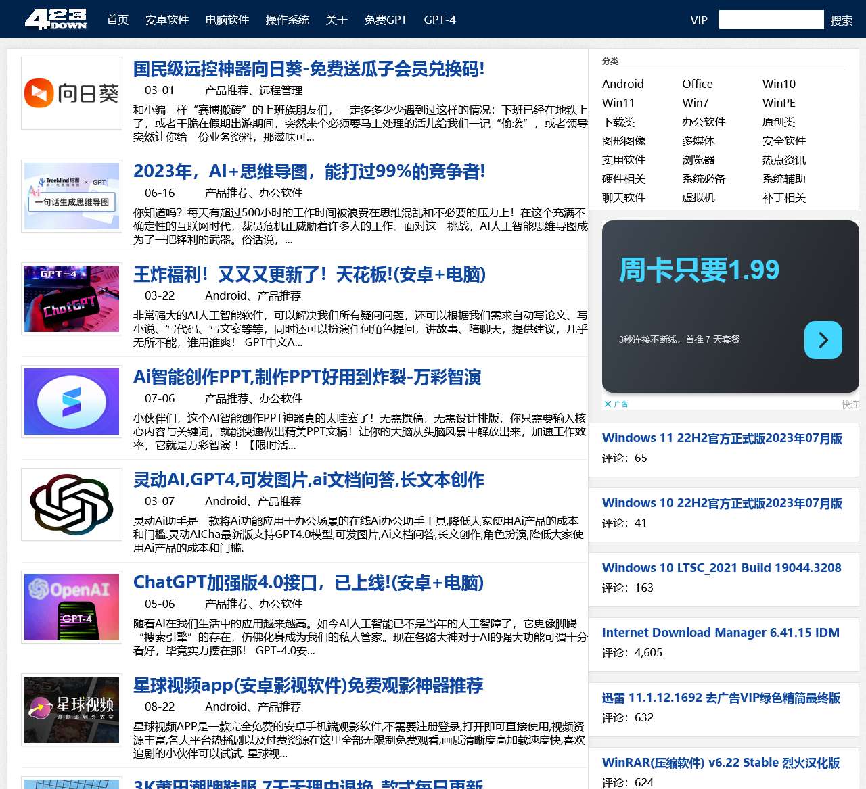Viewport: 866px width, 789px height.
Task: Open the GPT-4 navigation item
Action: pos(440,20)
